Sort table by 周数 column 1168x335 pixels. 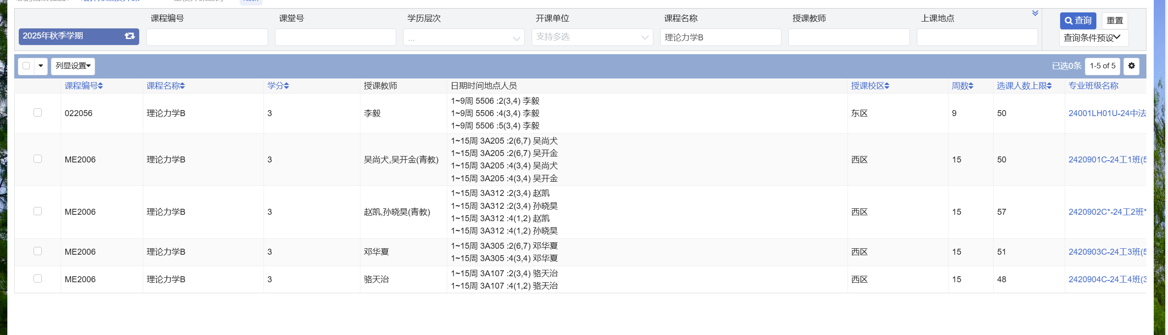(x=962, y=86)
